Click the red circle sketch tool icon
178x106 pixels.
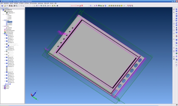coord(74,6)
